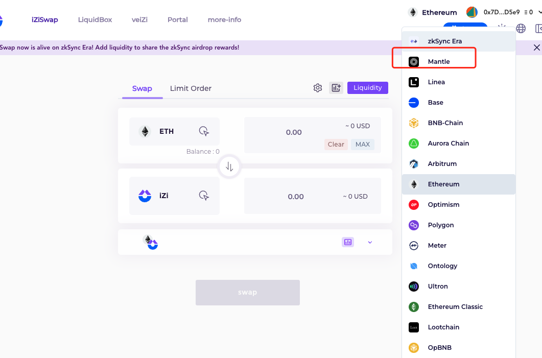Pick Lootchain from the list
Image resolution: width=542 pixels, height=358 pixels.
click(x=458, y=327)
